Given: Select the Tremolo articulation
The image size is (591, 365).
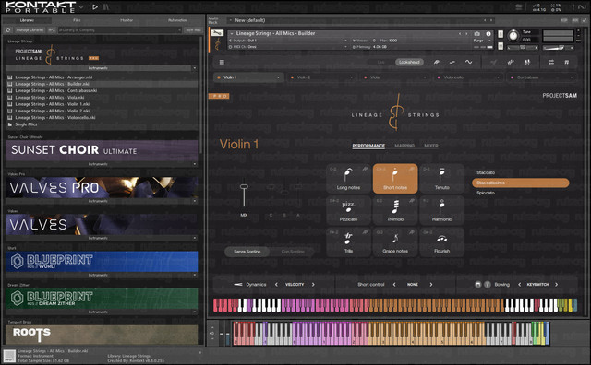Looking at the screenshot, I should [x=395, y=210].
